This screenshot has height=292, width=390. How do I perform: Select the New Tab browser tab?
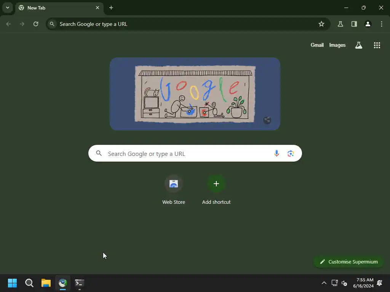click(x=59, y=8)
